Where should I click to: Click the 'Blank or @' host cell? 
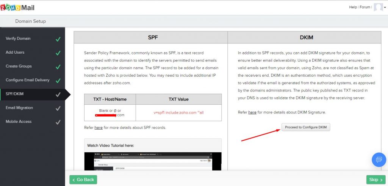(x=110, y=113)
